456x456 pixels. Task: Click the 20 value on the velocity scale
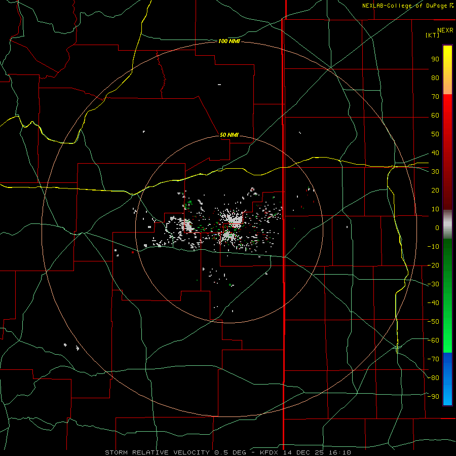click(x=435, y=191)
